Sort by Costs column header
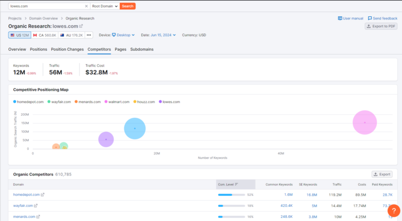The width and height of the screenshot is (402, 221). pos(362,184)
